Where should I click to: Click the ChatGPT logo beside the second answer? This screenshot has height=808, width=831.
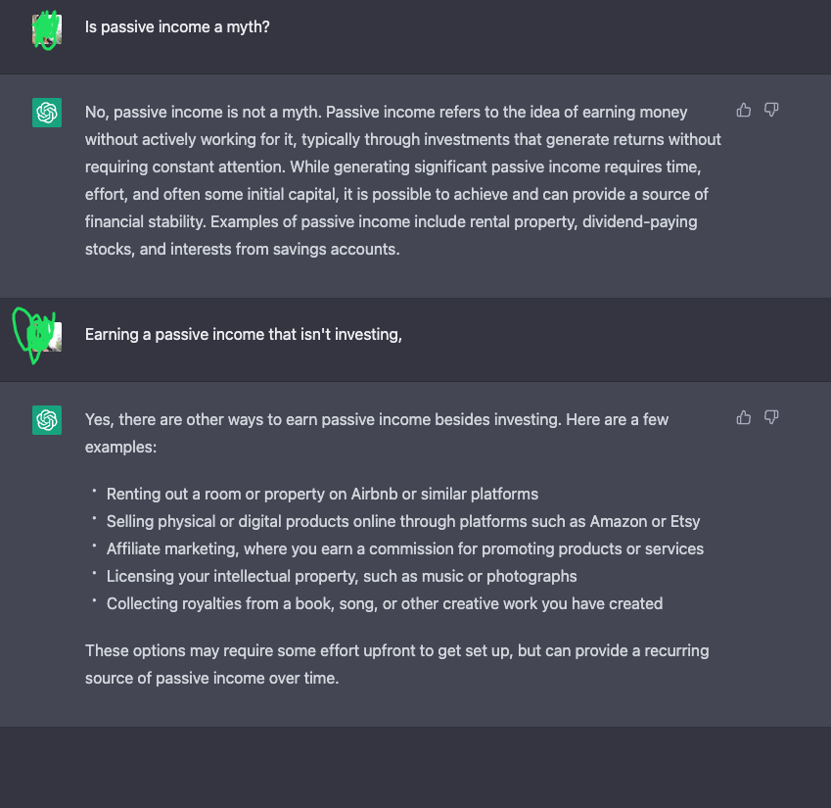point(47,420)
